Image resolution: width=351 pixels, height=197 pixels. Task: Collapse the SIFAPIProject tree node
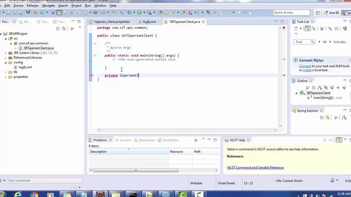pos(1,34)
